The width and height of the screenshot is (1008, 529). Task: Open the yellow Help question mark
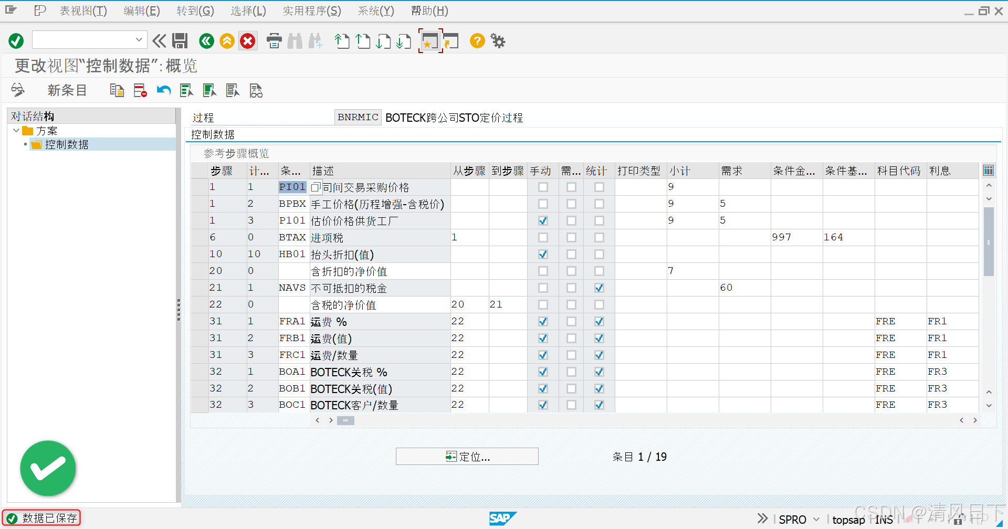pyautogui.click(x=477, y=41)
